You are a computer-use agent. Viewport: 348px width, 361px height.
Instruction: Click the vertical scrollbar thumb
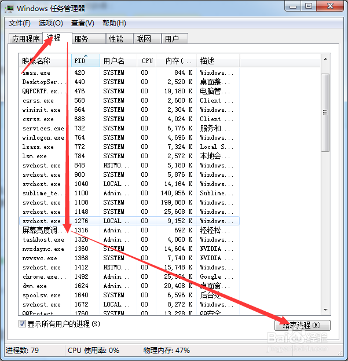click(325, 112)
